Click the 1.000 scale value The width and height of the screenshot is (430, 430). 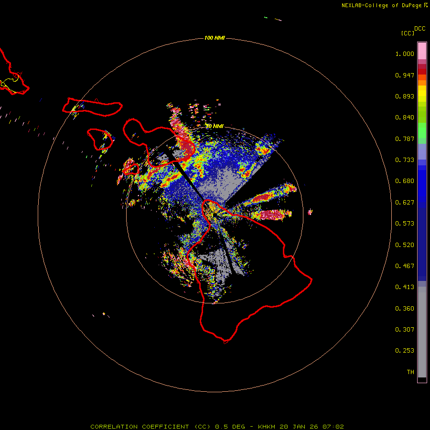point(405,54)
